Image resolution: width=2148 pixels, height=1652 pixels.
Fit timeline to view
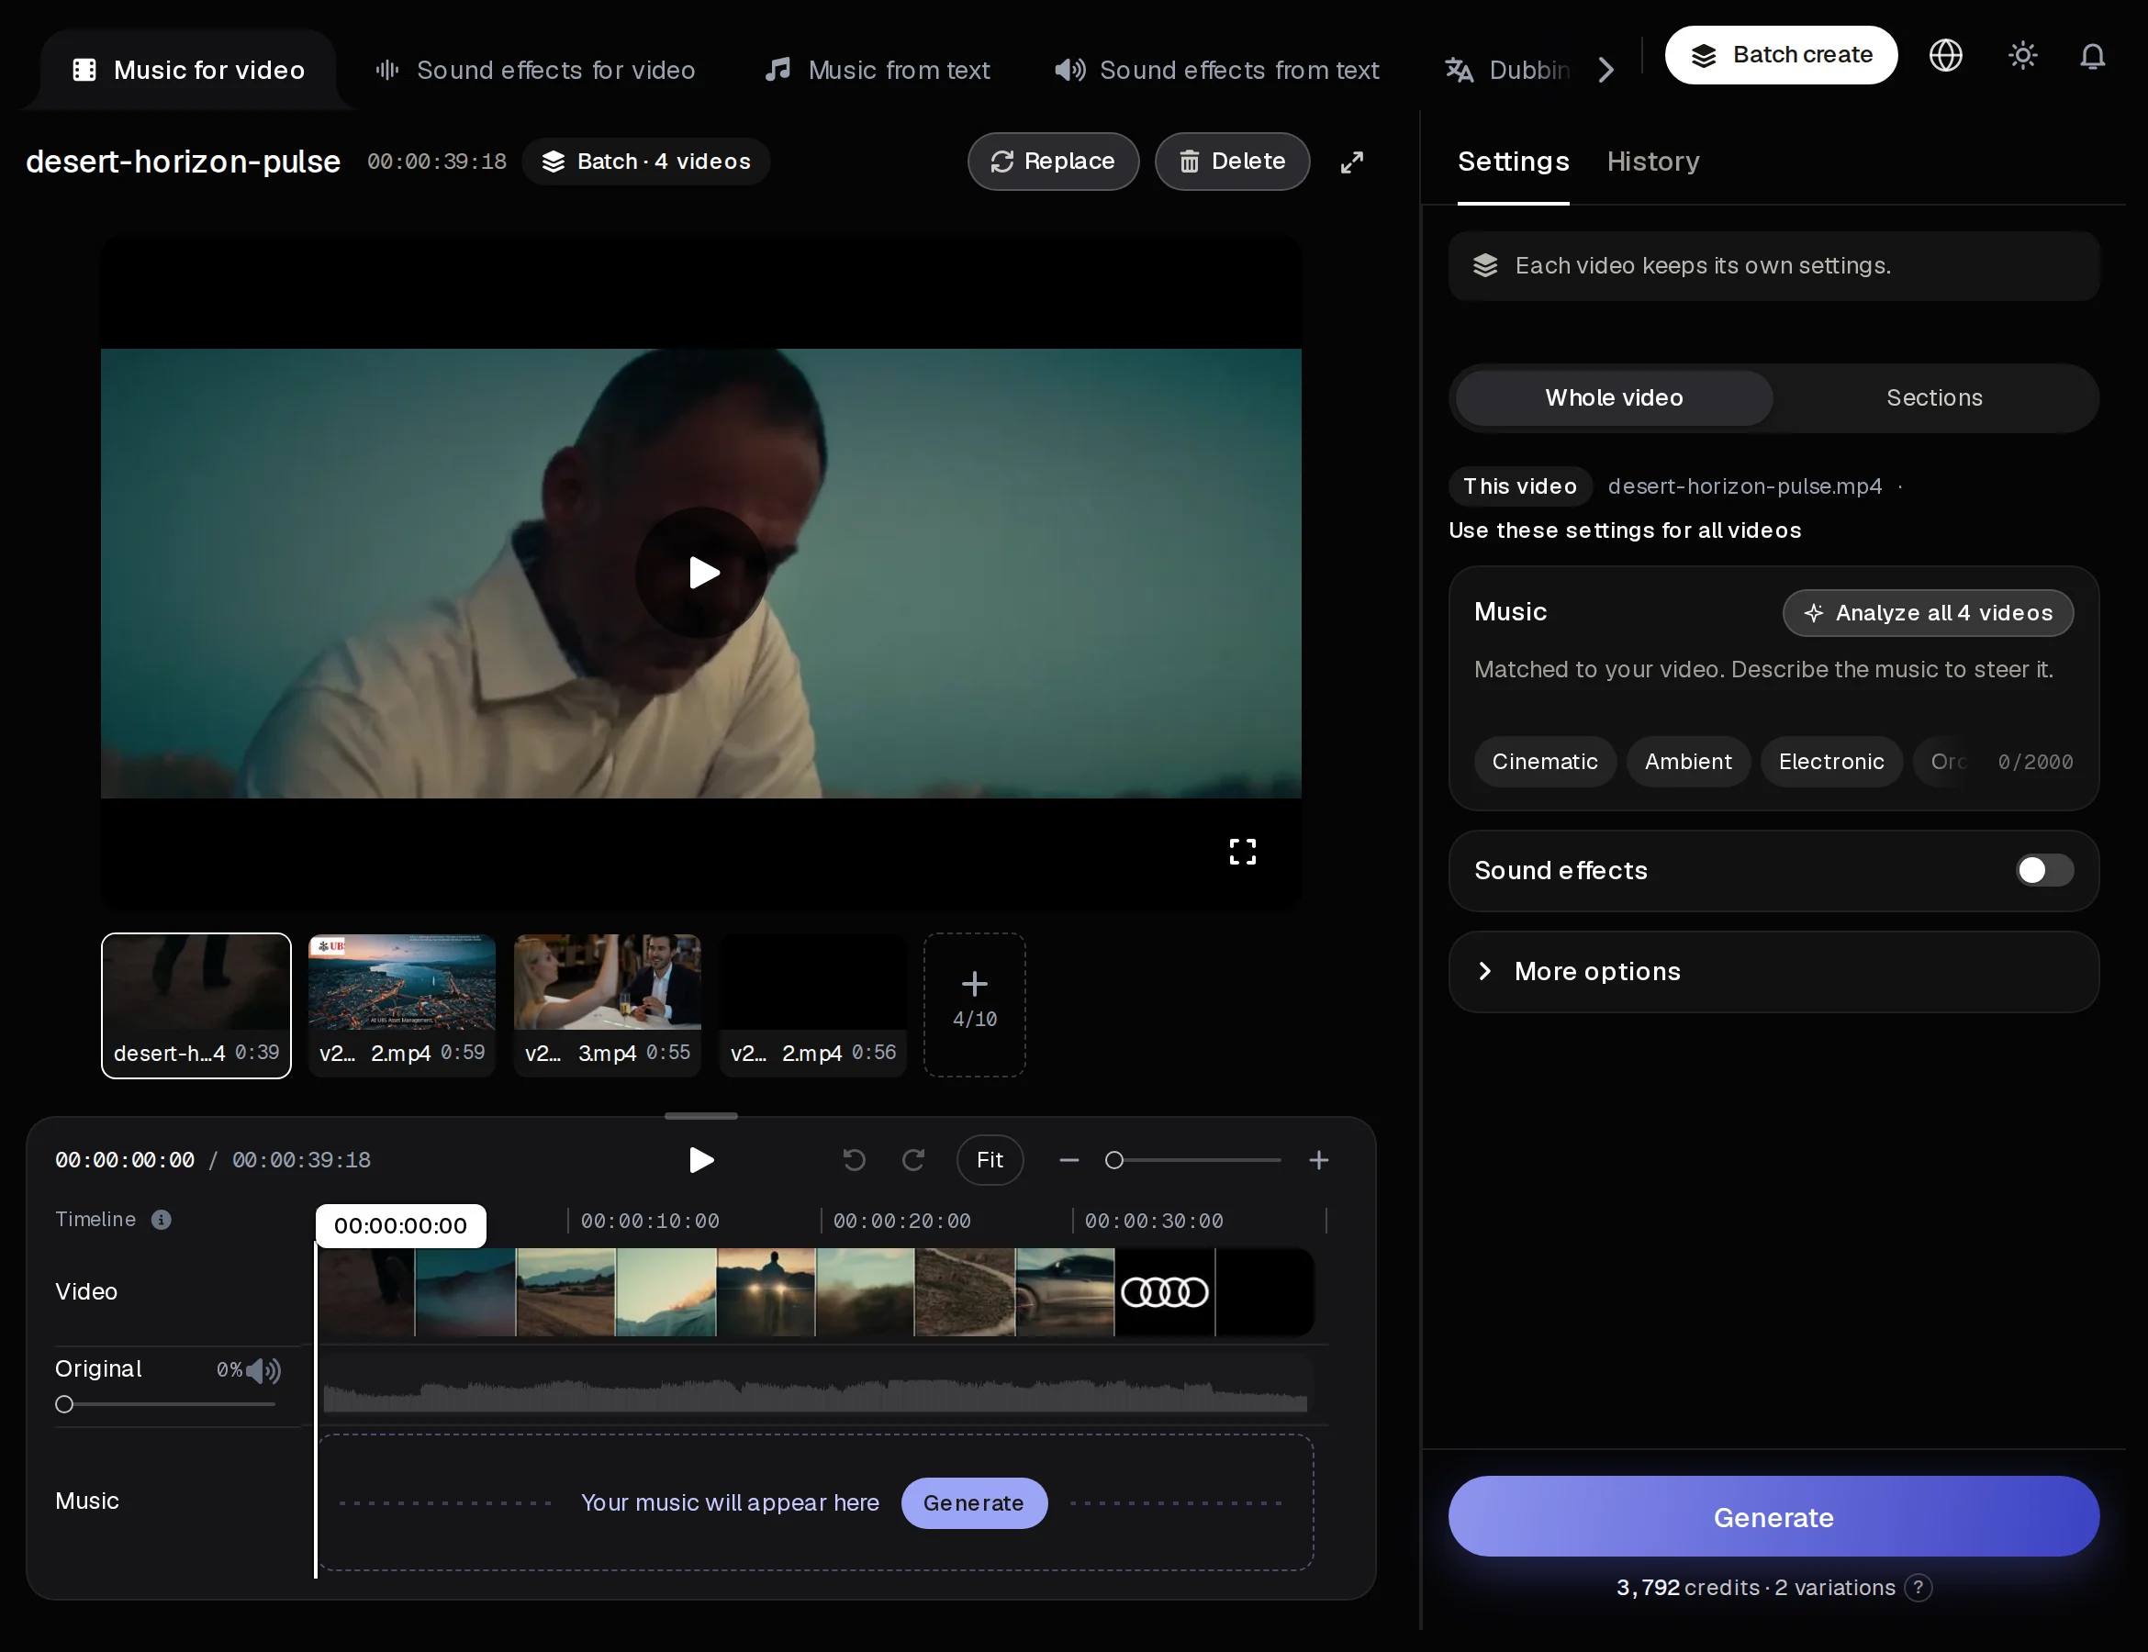pyautogui.click(x=990, y=1159)
